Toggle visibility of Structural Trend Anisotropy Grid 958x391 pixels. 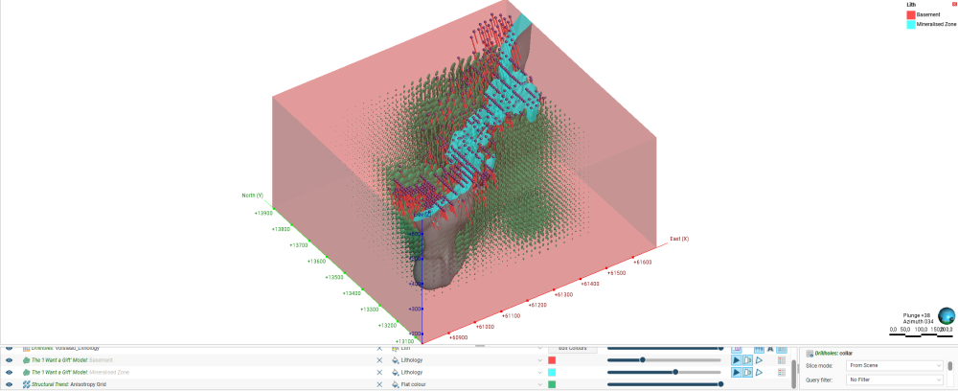[x=9, y=384]
